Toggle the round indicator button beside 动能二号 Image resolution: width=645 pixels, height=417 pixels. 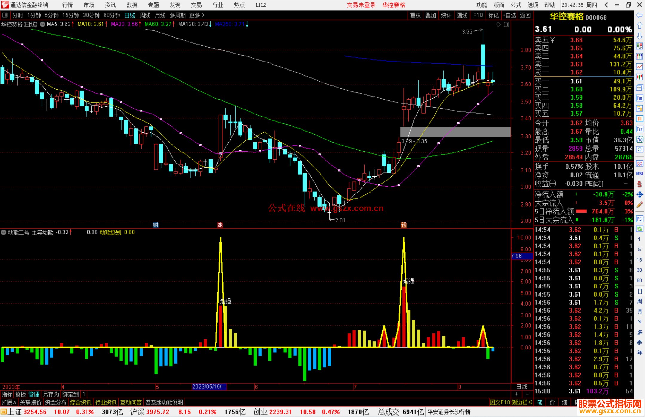(4, 232)
